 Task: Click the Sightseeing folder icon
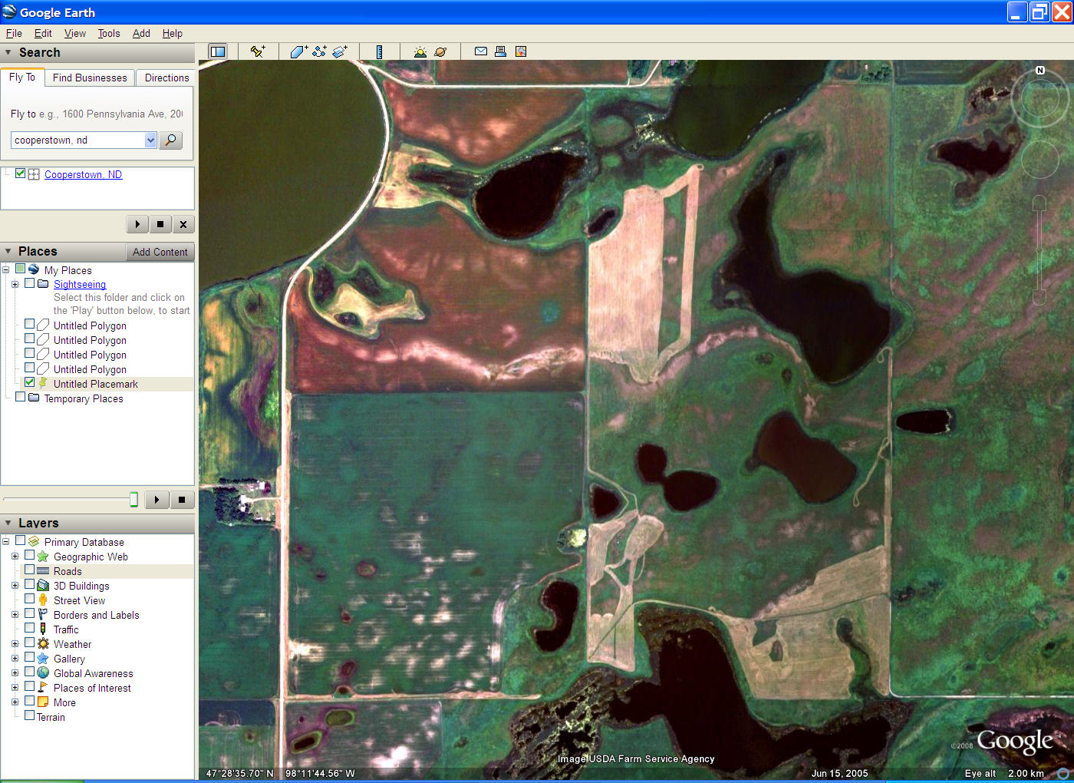click(43, 284)
